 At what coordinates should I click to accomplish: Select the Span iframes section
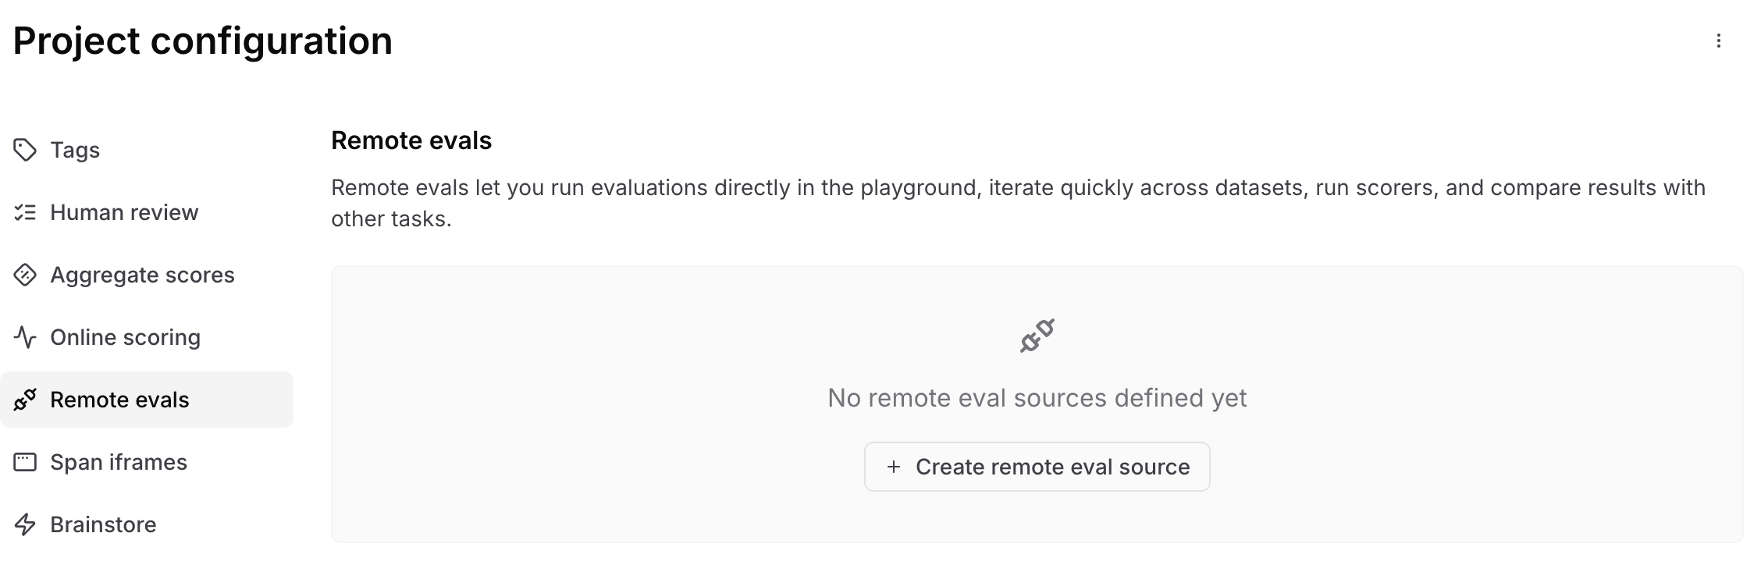[119, 462]
